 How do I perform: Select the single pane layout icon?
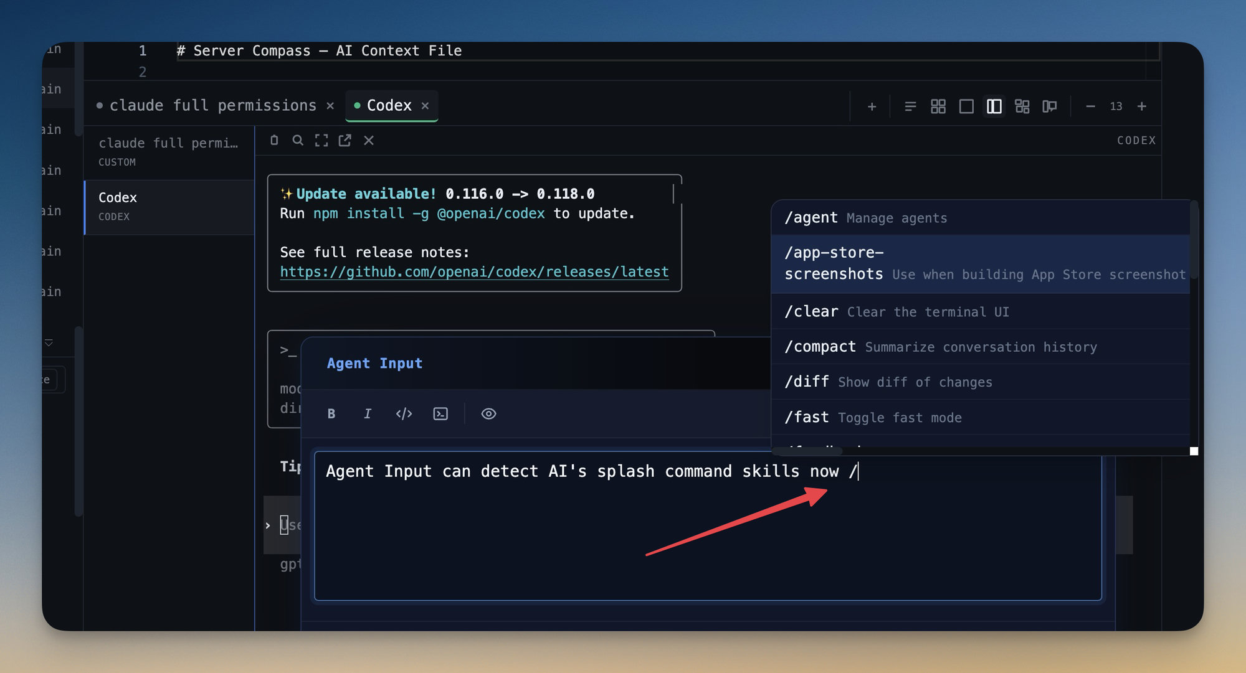[x=966, y=106]
